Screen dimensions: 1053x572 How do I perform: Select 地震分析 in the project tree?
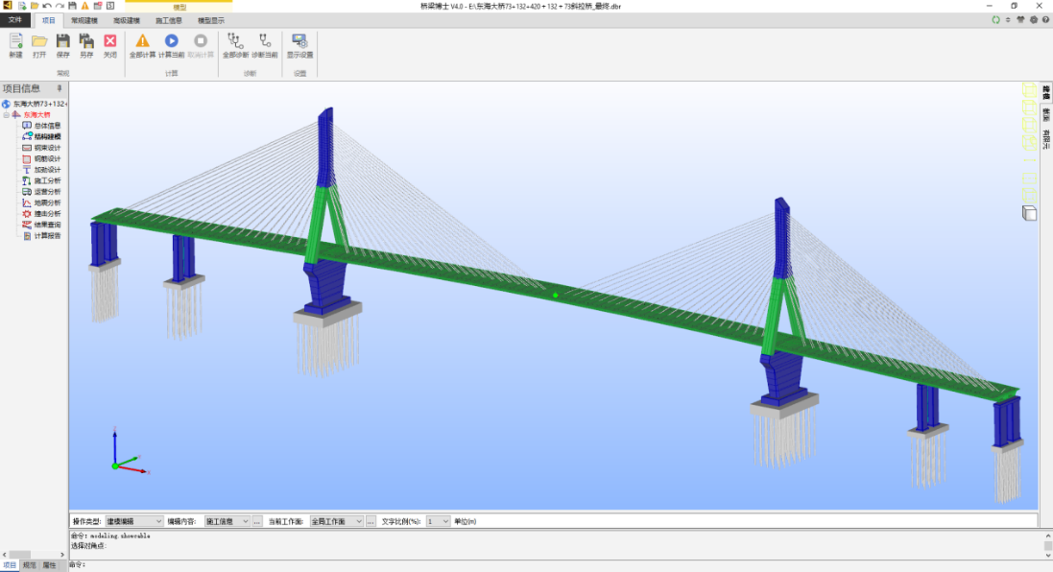47,203
